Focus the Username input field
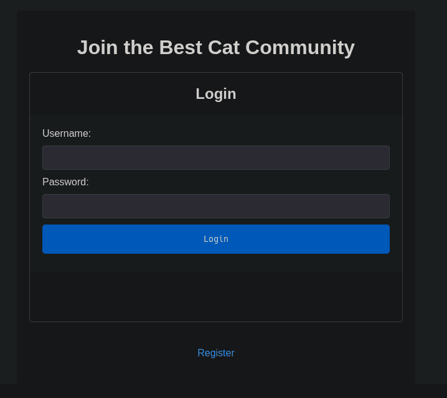The image size is (447, 398). click(x=216, y=157)
